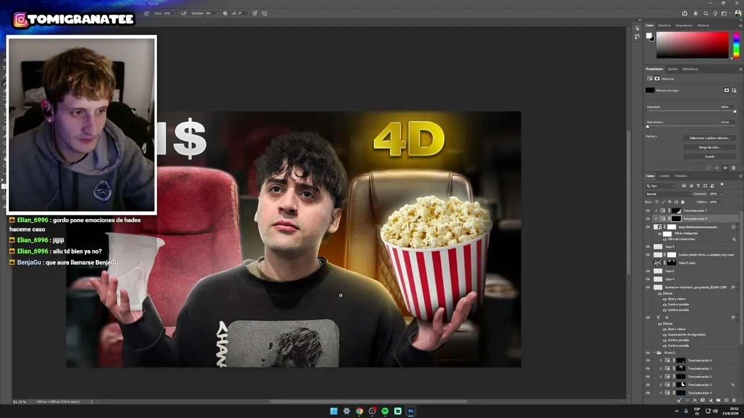The width and height of the screenshot is (744, 418).
Task: Hide the Tono/saturación 9 layer
Action: tap(648, 219)
